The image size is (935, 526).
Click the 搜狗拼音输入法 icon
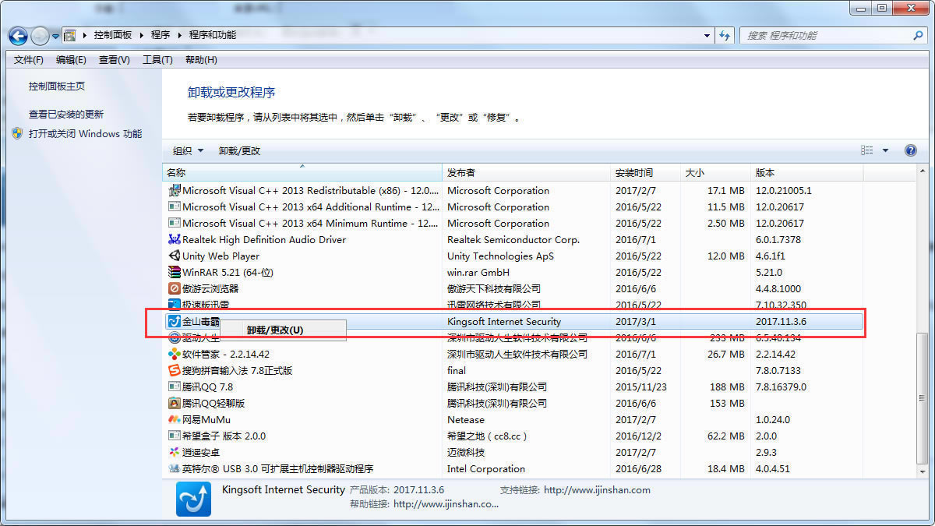pyautogui.click(x=175, y=371)
